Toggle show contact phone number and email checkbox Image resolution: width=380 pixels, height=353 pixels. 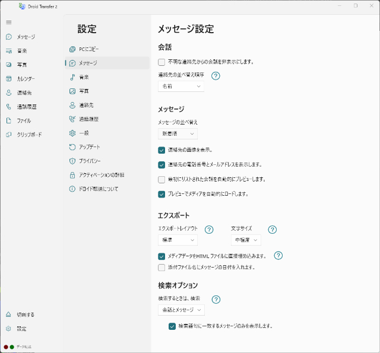point(161,165)
